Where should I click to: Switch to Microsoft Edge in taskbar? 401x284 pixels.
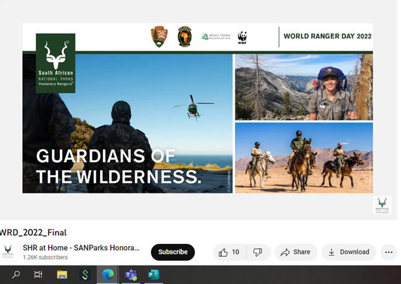108,275
